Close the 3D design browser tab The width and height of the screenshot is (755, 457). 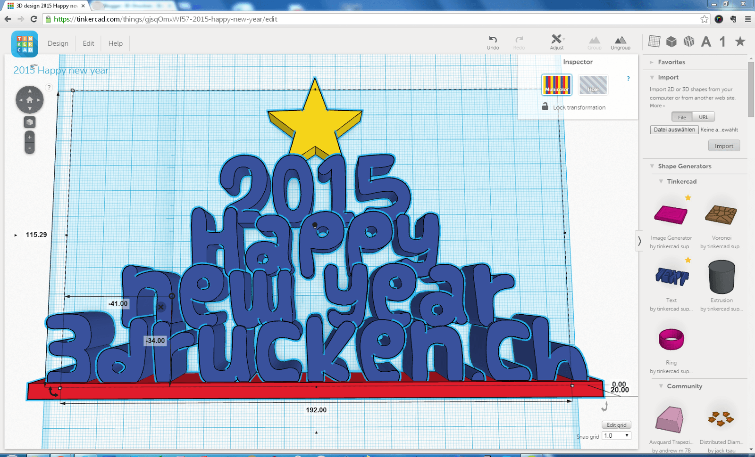[83, 6]
